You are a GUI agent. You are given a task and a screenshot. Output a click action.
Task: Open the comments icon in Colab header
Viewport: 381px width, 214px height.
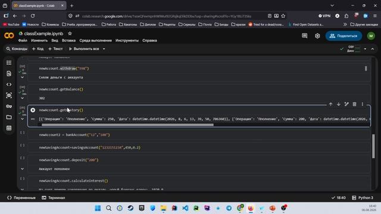304,36
